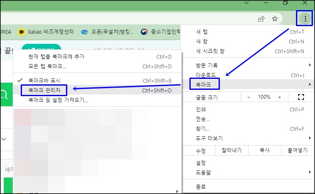Bookmark this page with the star icon
The height and width of the screenshot is (194, 315).
point(274,19)
